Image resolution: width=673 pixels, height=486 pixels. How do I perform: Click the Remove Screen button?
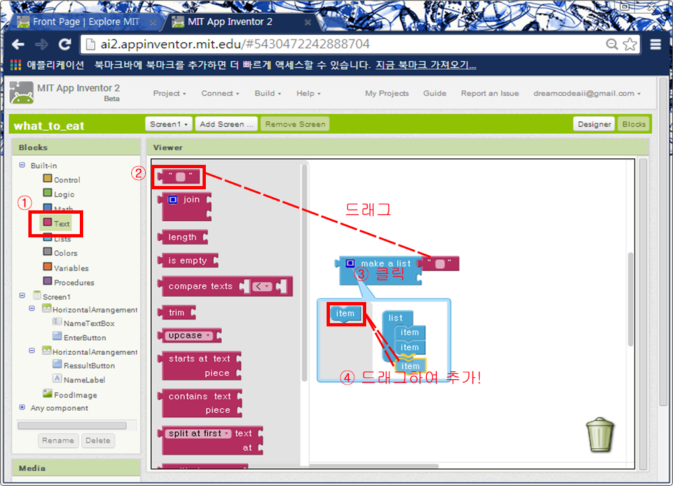click(295, 124)
